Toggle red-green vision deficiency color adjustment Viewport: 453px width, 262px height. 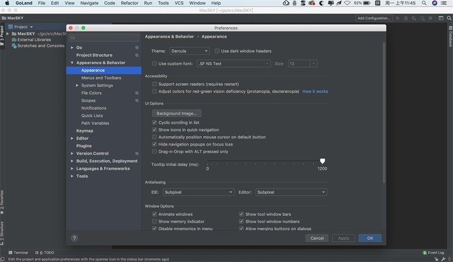click(x=155, y=91)
